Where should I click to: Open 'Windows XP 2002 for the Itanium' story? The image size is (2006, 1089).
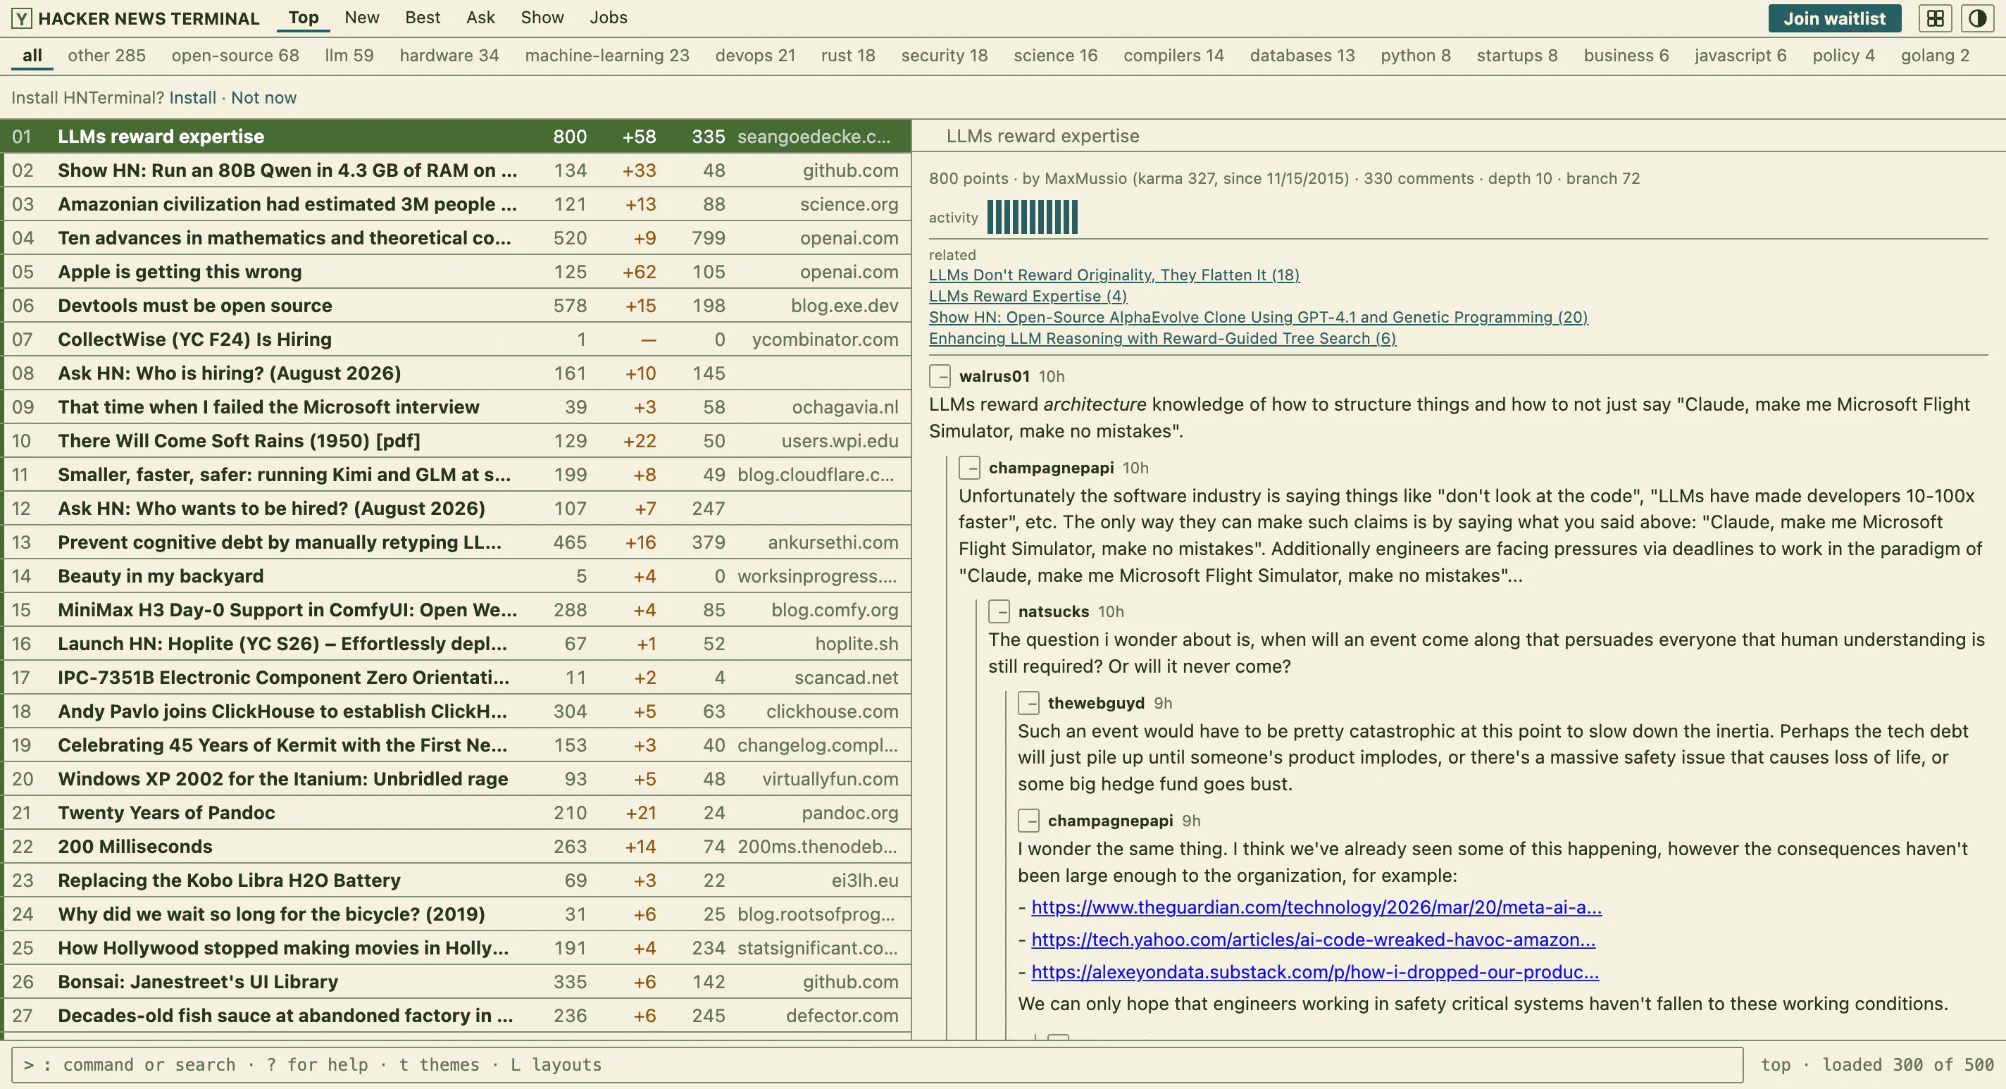(457, 779)
